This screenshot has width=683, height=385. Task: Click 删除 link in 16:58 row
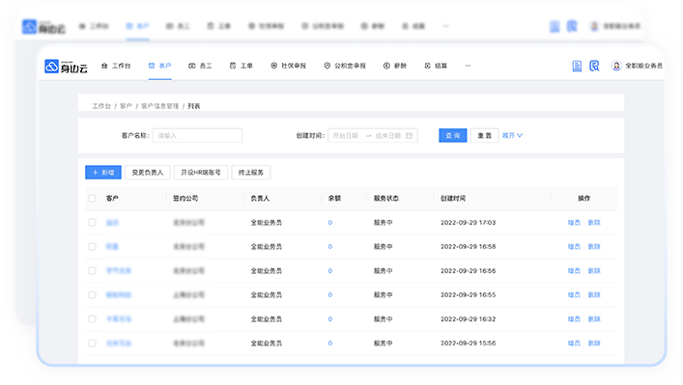(x=594, y=247)
